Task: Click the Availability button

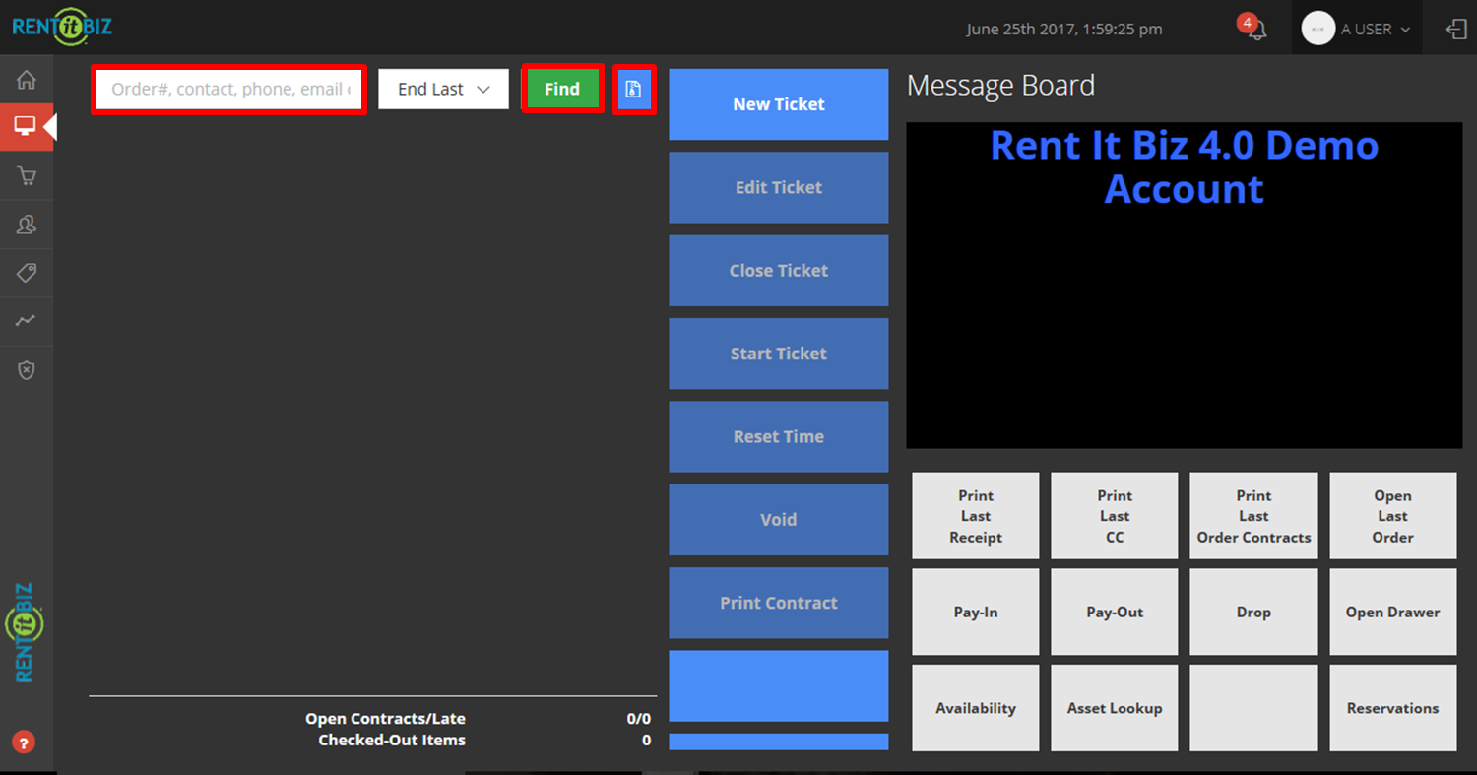Action: pos(976,708)
